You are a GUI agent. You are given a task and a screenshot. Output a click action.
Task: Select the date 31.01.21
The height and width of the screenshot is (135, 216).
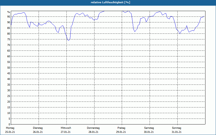coord(177,132)
